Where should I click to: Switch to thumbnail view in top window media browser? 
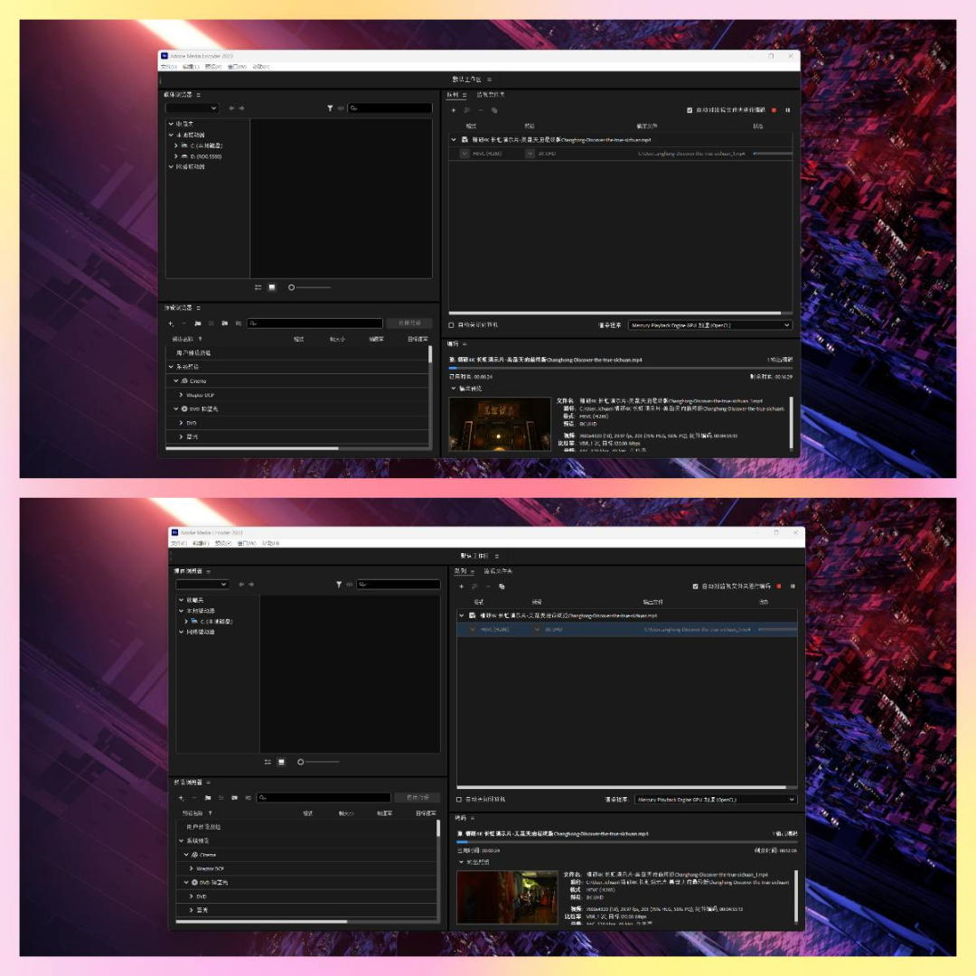click(x=271, y=287)
